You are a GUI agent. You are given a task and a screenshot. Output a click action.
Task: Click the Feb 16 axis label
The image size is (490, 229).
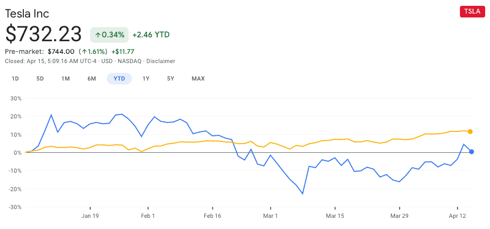point(212,215)
